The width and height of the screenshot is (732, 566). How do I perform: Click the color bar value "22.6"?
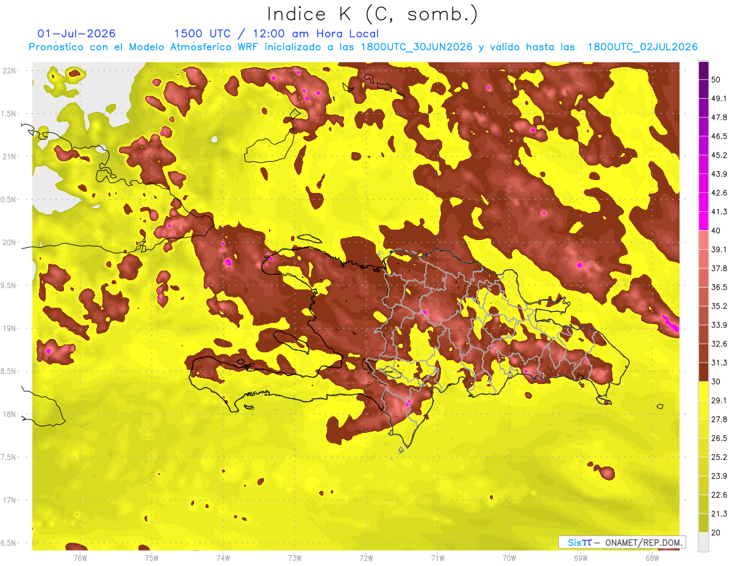tap(719, 495)
